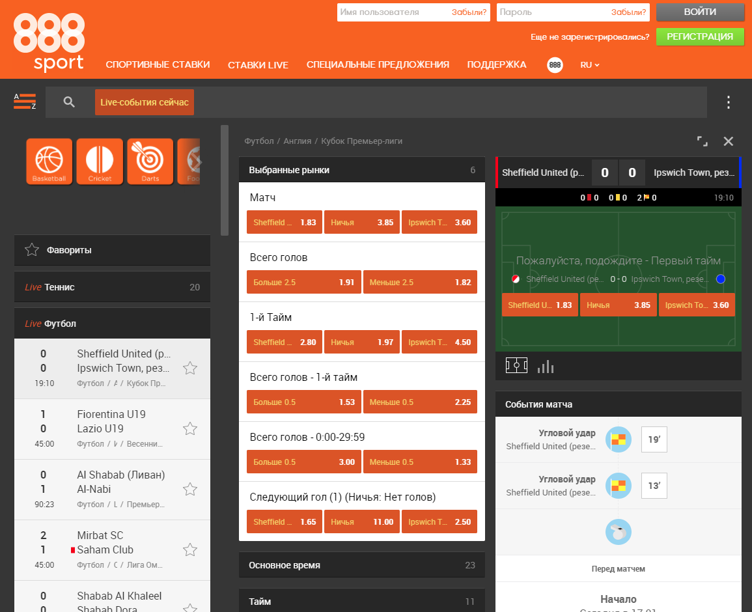Select the Live-события сейчас tab
Image resolution: width=752 pixels, height=612 pixels.
pos(145,102)
